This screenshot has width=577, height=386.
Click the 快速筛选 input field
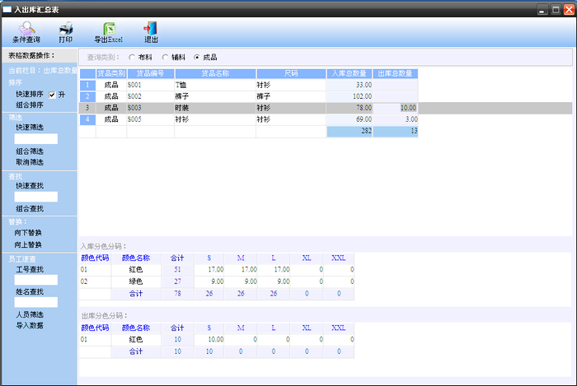pyautogui.click(x=36, y=139)
